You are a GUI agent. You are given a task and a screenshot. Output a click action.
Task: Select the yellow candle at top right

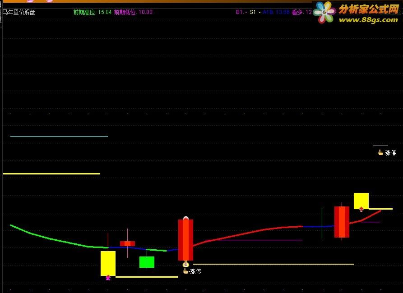click(361, 201)
